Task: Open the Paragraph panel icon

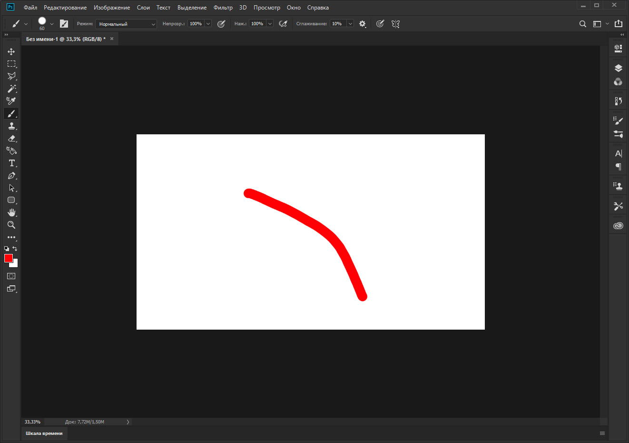Action: (619, 167)
